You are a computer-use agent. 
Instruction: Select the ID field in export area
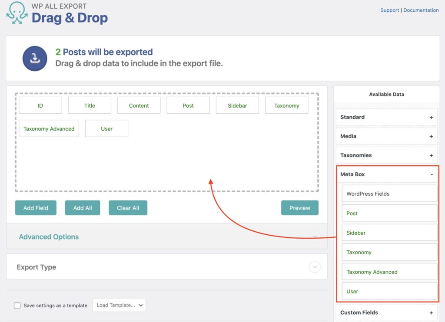(40, 105)
